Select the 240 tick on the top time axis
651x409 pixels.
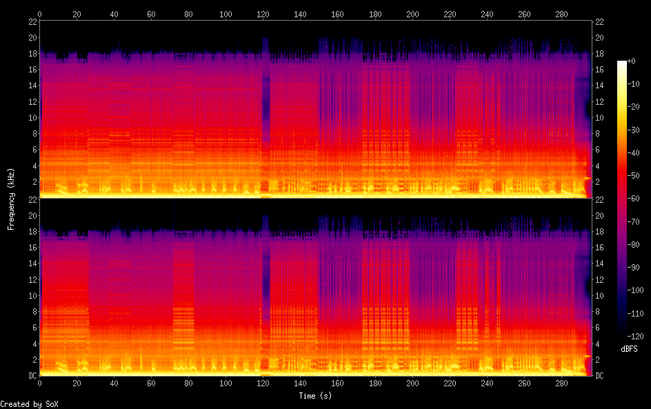(x=487, y=14)
